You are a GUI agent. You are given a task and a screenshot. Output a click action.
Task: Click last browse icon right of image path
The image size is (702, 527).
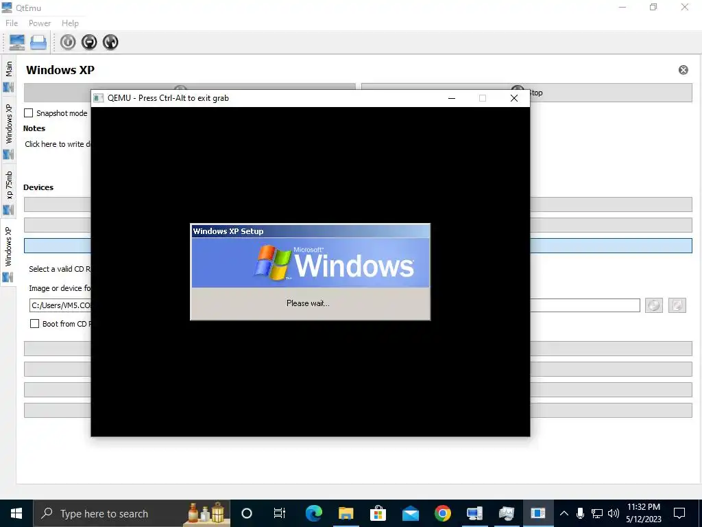pos(677,305)
